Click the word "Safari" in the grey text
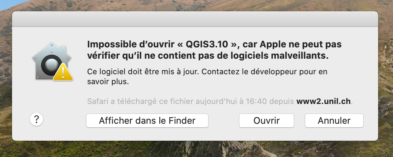 click(98, 101)
